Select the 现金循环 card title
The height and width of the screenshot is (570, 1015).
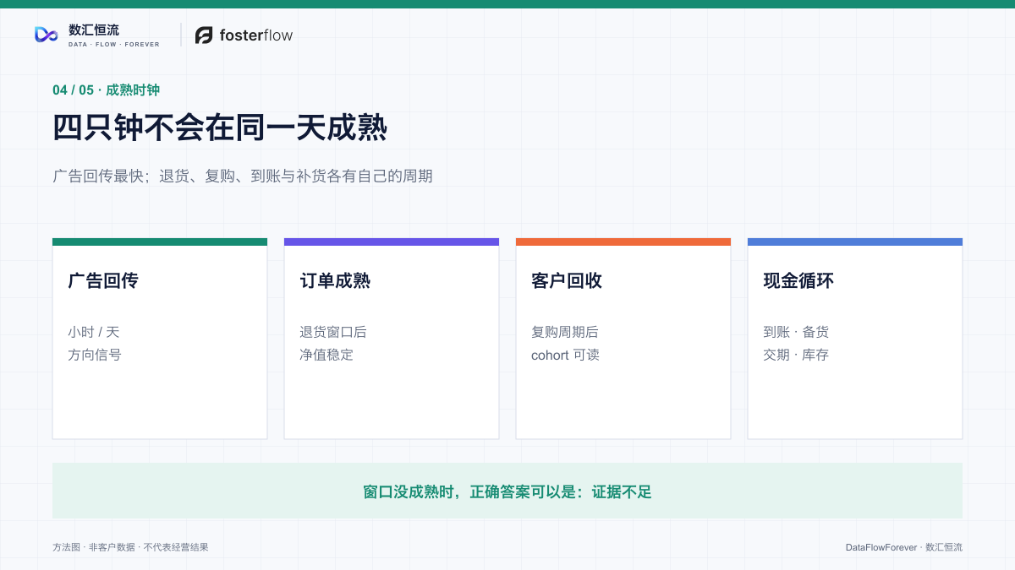click(798, 280)
